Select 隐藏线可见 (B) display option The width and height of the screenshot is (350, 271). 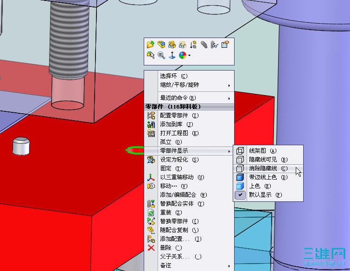point(268,160)
